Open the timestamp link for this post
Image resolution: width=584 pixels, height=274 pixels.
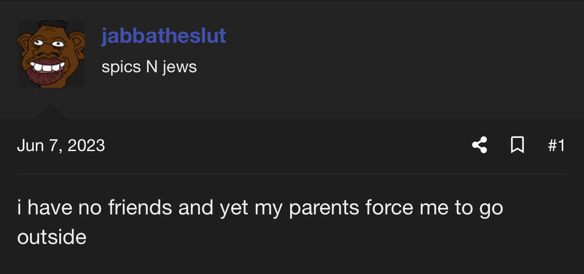pyautogui.click(x=61, y=145)
